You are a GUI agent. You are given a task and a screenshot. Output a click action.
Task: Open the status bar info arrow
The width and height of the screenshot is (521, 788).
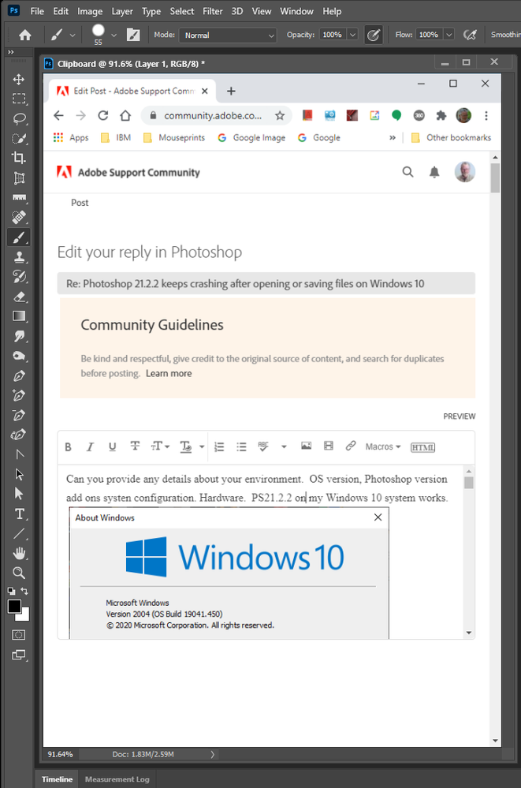point(213,754)
